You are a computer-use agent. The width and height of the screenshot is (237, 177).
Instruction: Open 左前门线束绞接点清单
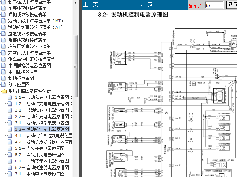29,53
